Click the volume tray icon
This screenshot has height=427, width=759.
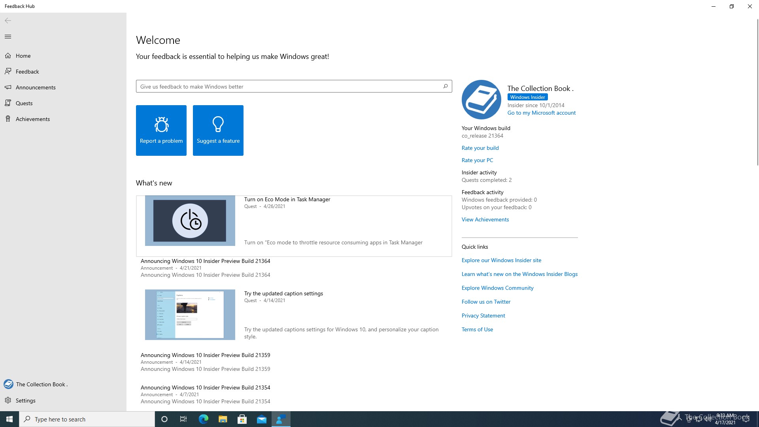[708, 419]
